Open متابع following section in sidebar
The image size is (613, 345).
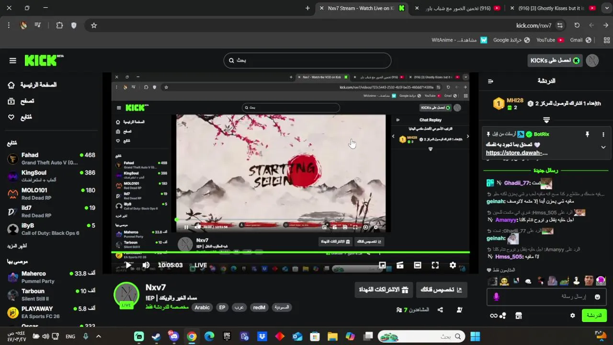(20, 117)
